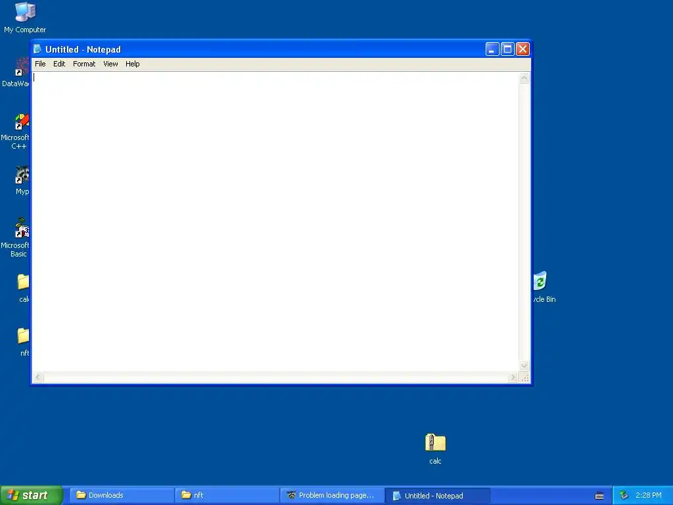The image size is (673, 505).
Task: Maximize the Notepad window
Action: coord(507,49)
